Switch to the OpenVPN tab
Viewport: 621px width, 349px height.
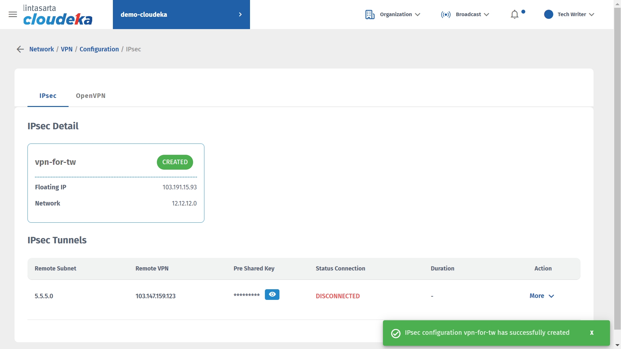[x=91, y=96]
